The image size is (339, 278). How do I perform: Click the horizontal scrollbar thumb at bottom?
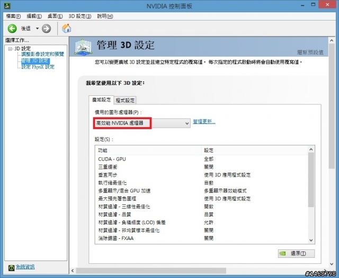point(151,271)
